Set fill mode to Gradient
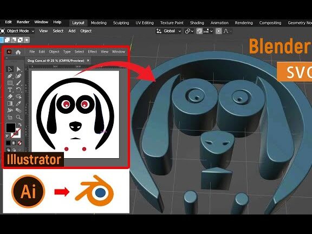 point(14,143)
